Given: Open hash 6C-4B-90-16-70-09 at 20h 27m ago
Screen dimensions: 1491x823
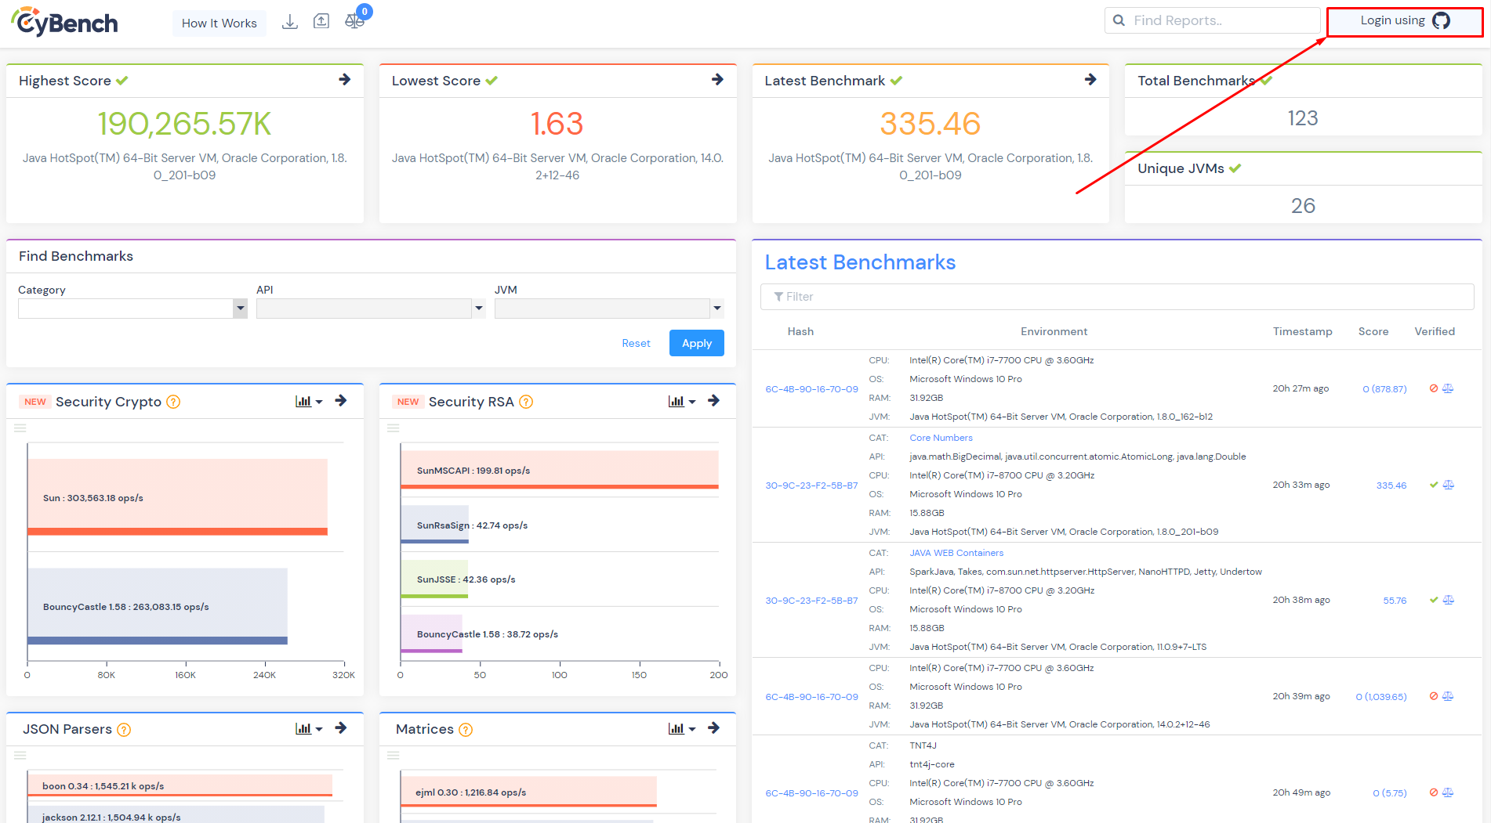Looking at the screenshot, I should pyautogui.click(x=811, y=389).
